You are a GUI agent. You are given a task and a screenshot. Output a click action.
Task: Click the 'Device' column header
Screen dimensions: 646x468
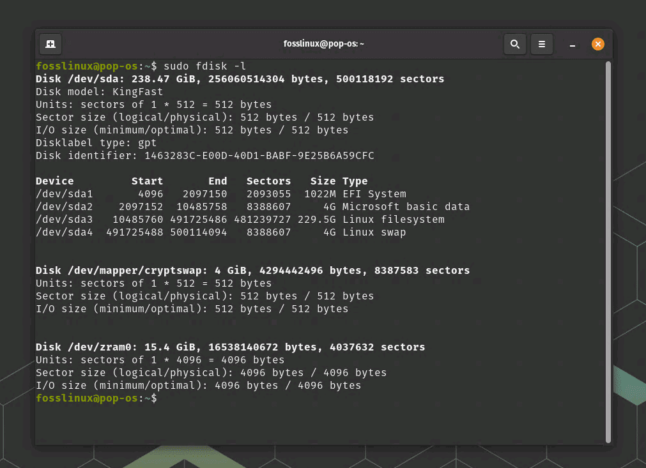pyautogui.click(x=54, y=181)
